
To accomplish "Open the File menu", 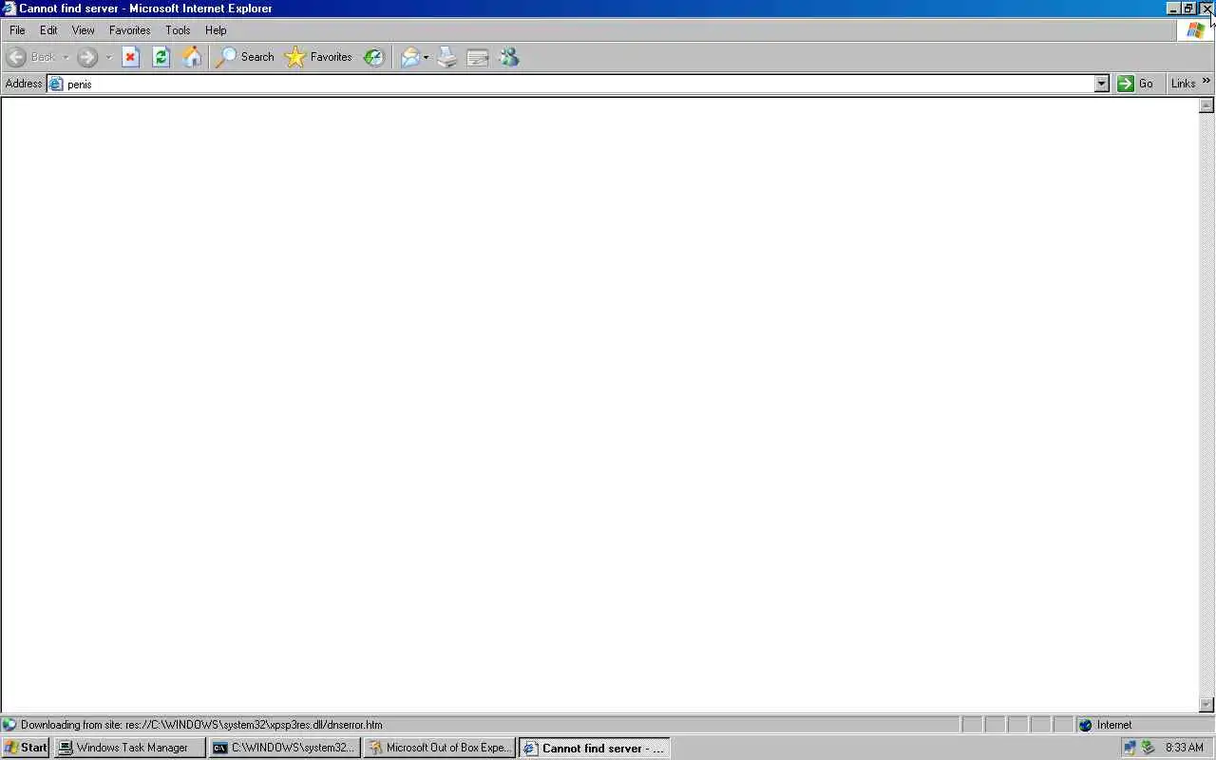I will 17,30.
